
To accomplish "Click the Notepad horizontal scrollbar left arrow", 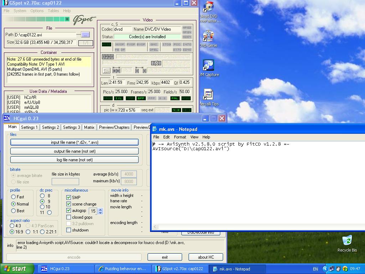I will point(155,227).
